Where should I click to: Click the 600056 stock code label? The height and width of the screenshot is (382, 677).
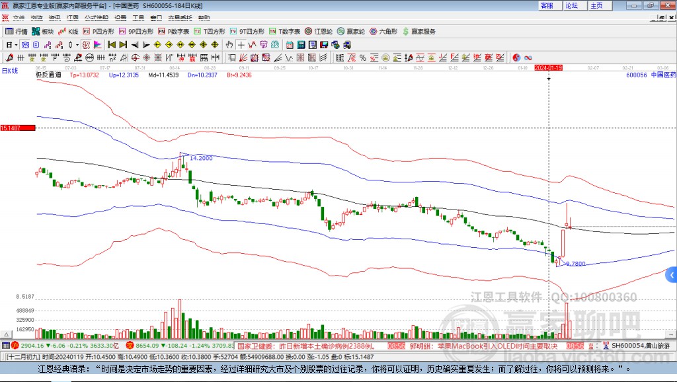[637, 75]
